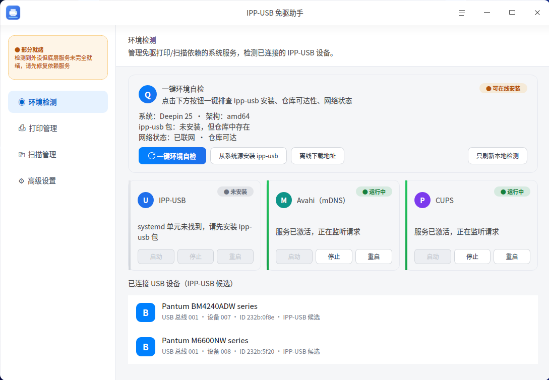Screen dimensions: 549x380
Task: Click 启动 on the Avahi card
Action: pos(294,257)
